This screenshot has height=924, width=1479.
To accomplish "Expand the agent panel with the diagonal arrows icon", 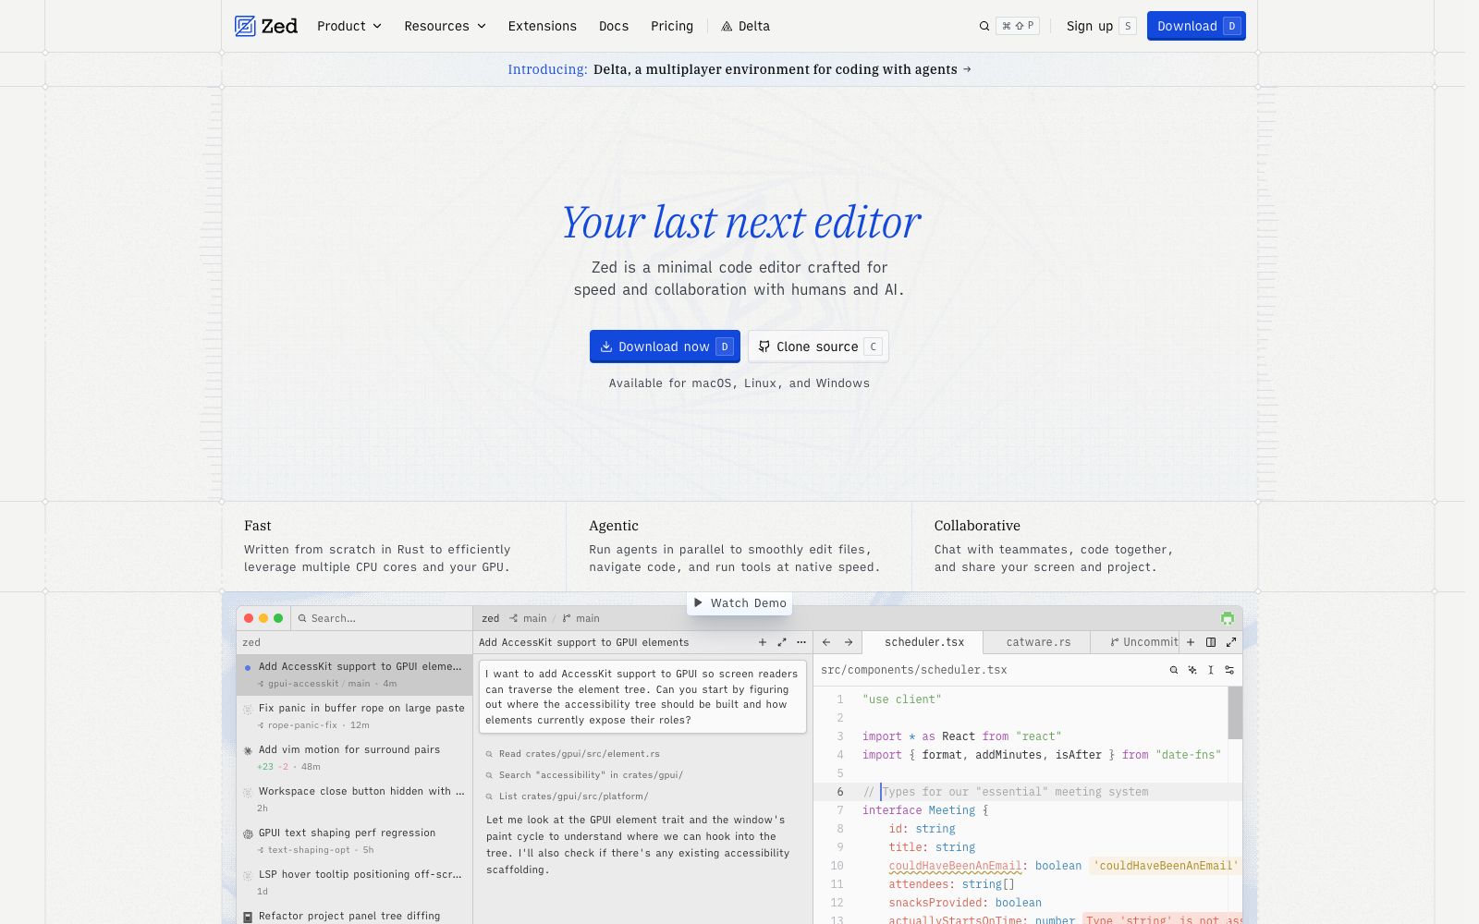I will click(x=782, y=642).
